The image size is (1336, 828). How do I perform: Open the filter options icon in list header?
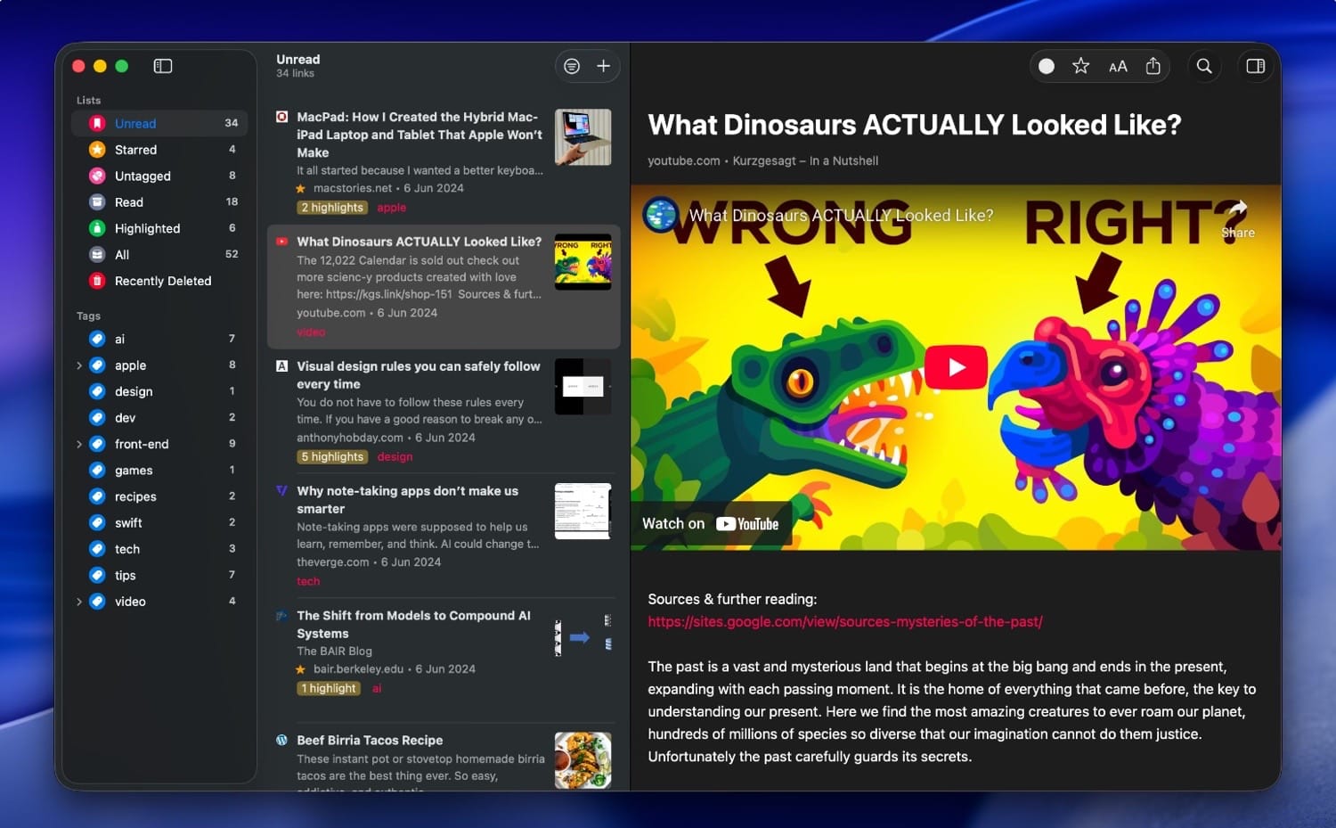pyautogui.click(x=572, y=66)
